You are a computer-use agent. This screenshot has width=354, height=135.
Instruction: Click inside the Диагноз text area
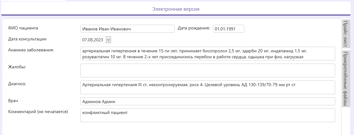click(208, 87)
